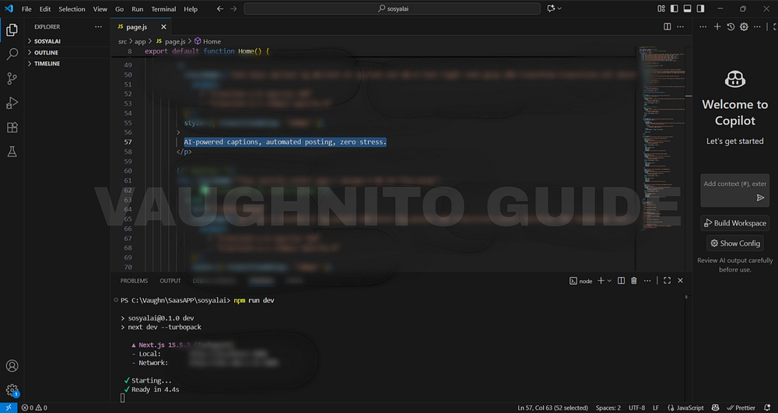Image resolution: width=778 pixels, height=413 pixels.
Task: Click the sosyalai command center search box
Action: [392, 9]
